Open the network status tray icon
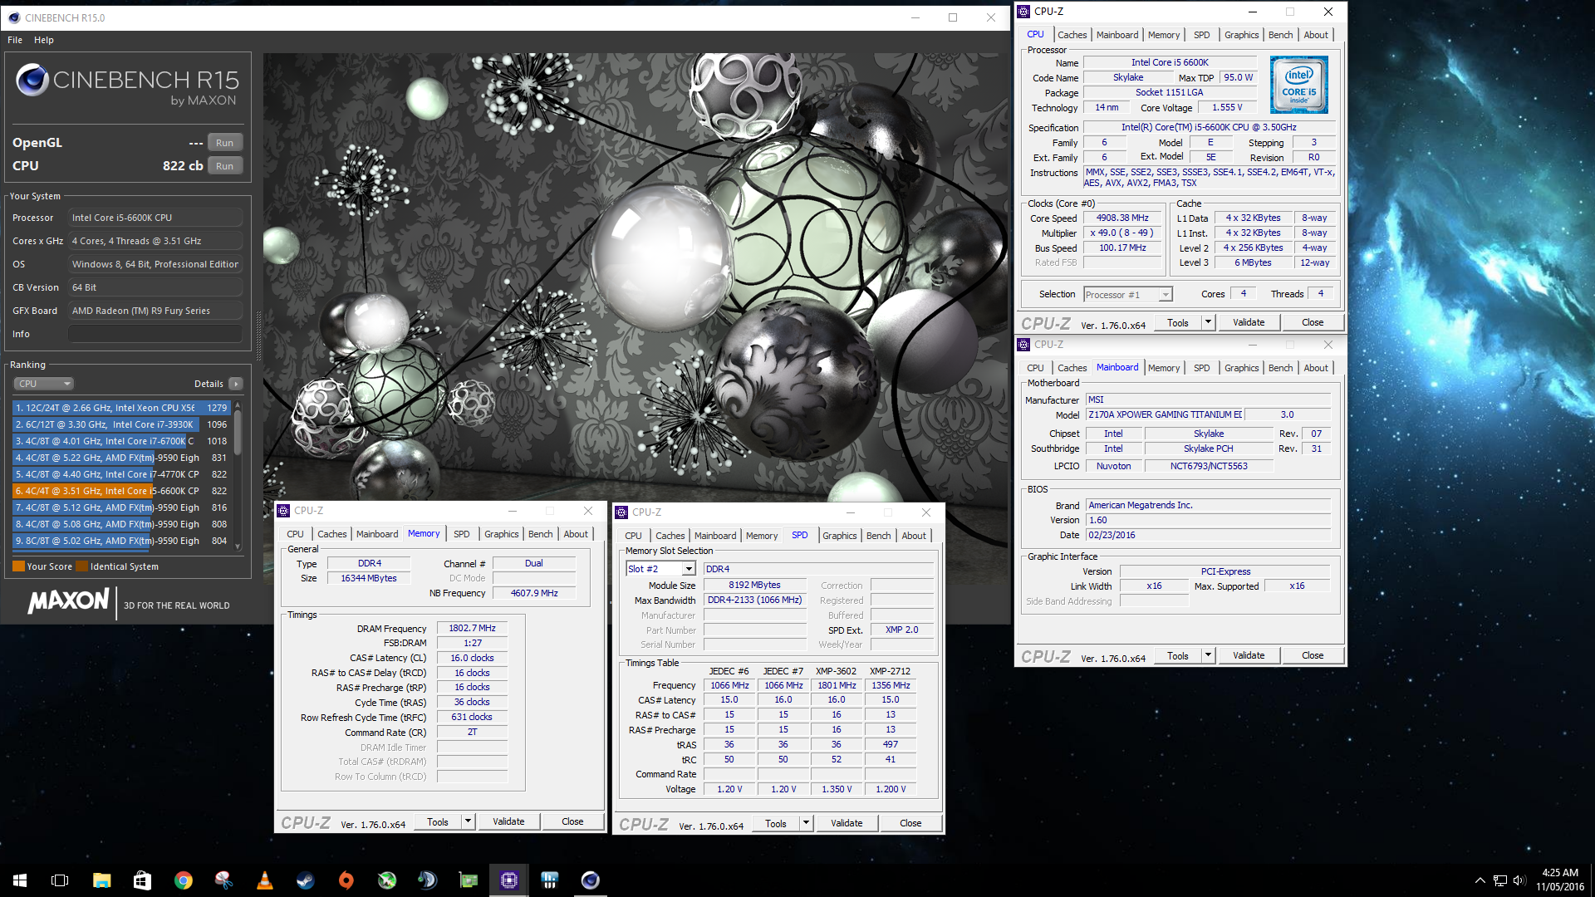1595x897 pixels. [1499, 880]
